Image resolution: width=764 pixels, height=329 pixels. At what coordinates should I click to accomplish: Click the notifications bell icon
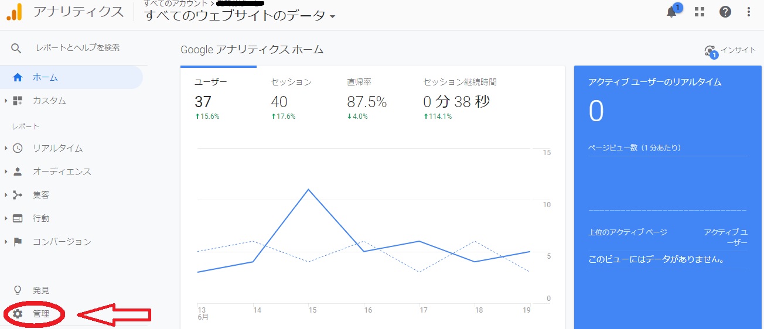[672, 12]
